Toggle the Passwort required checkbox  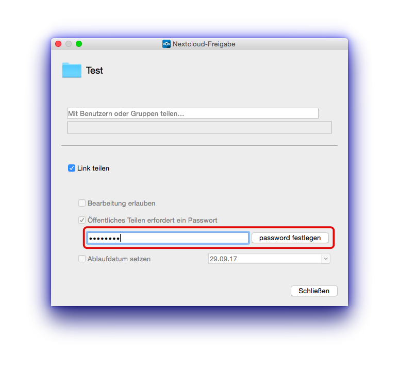point(81,220)
